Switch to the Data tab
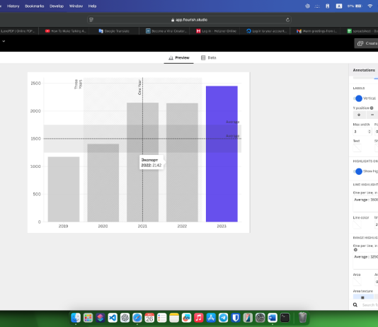The image size is (378, 327). tap(209, 57)
